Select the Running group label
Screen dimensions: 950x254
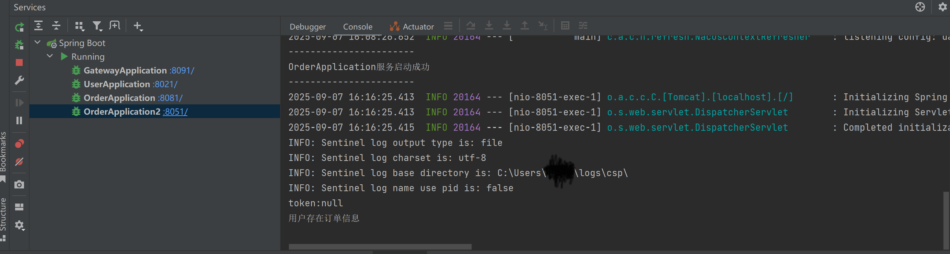pos(88,57)
